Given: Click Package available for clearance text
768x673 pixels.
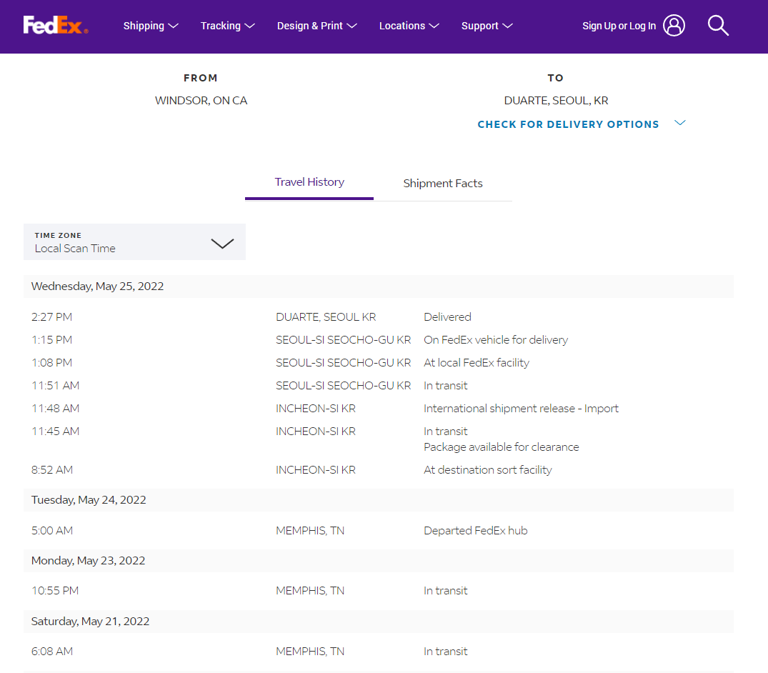Looking at the screenshot, I should [501, 447].
